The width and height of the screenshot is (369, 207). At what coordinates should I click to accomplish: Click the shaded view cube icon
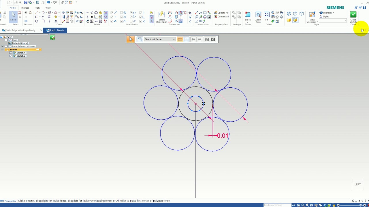pos(289,20)
